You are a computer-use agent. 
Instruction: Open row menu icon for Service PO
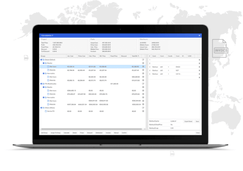point(143,111)
